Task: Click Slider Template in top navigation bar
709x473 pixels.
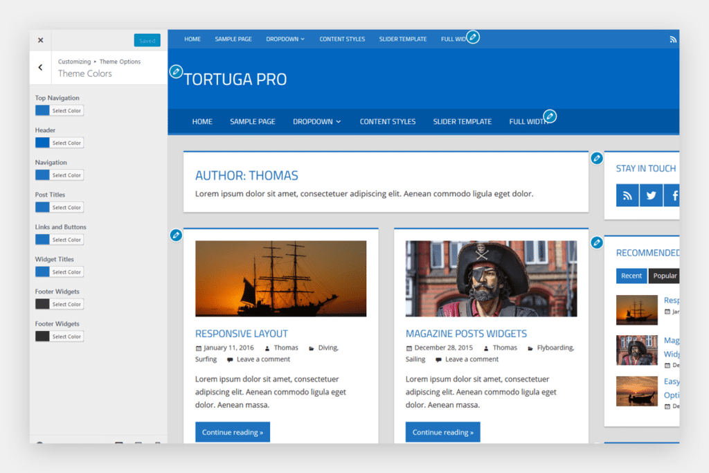Action: [x=403, y=39]
